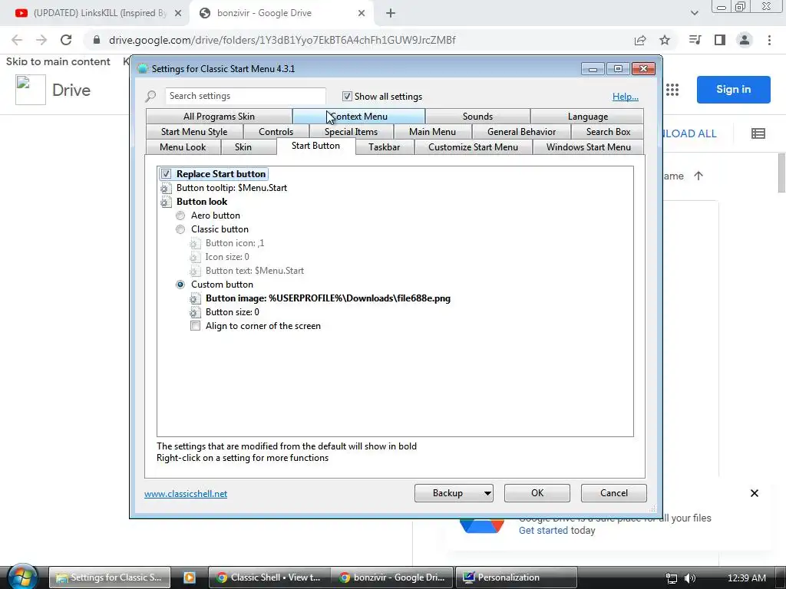The image size is (786, 589).
Task: Click the network tray icon
Action: point(672,578)
